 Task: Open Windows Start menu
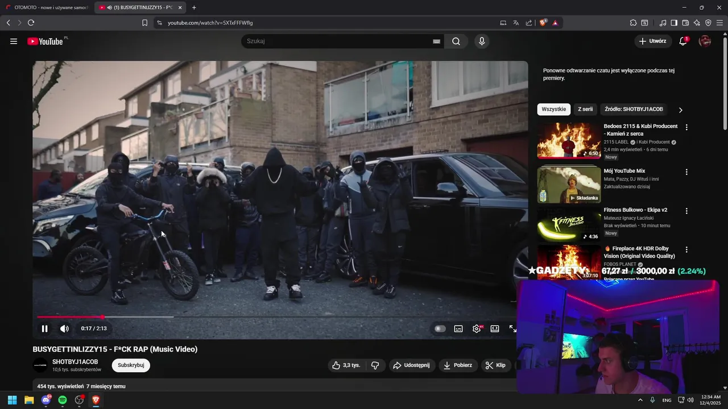[12, 400]
